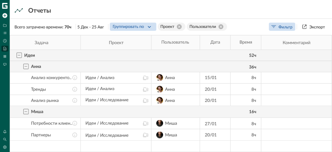Screen dimensions: 332x152
Task: Click the Потребности клиен.. task name
Action: 51,123
